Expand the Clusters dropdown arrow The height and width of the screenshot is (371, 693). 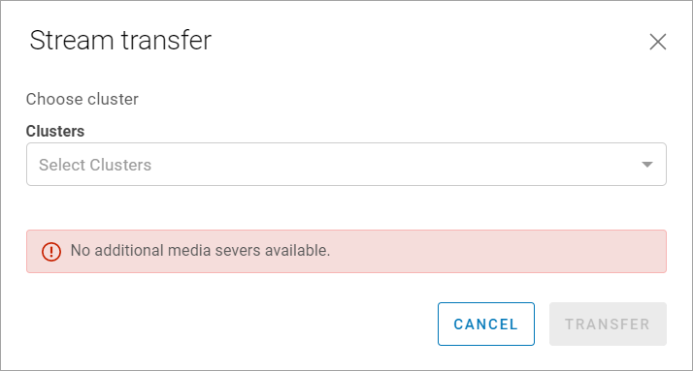point(647,165)
